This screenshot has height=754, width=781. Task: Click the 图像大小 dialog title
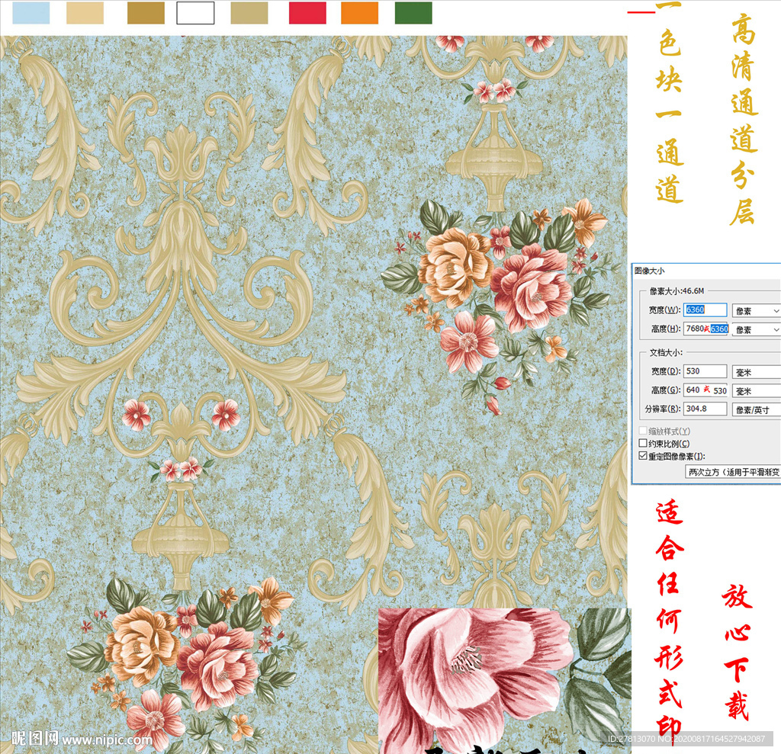[650, 271]
